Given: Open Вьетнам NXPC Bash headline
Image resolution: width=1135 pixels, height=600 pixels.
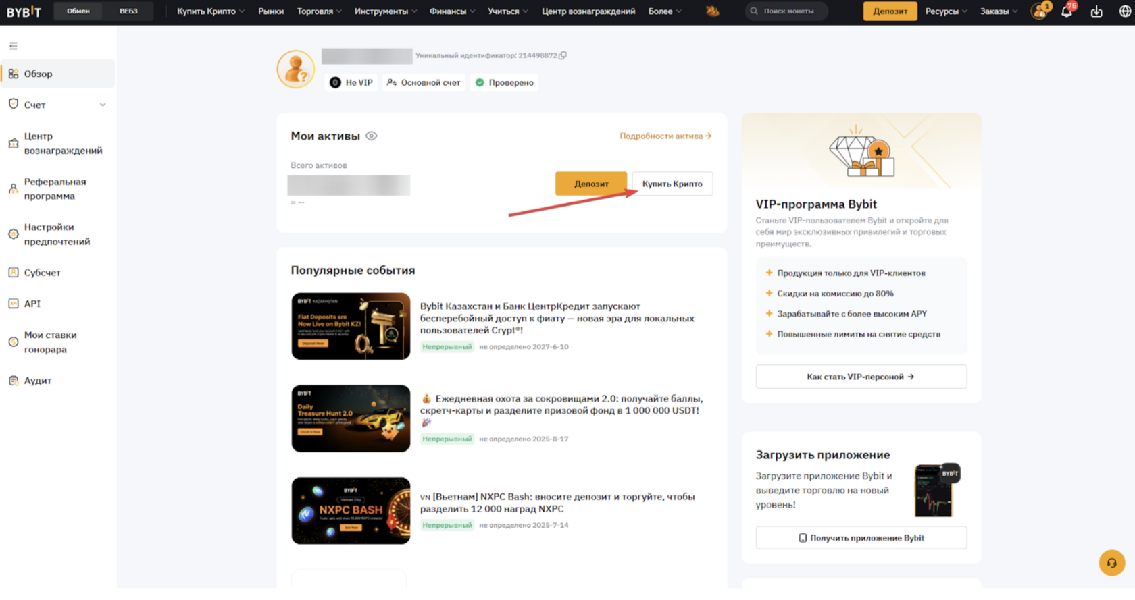Looking at the screenshot, I should 557,503.
